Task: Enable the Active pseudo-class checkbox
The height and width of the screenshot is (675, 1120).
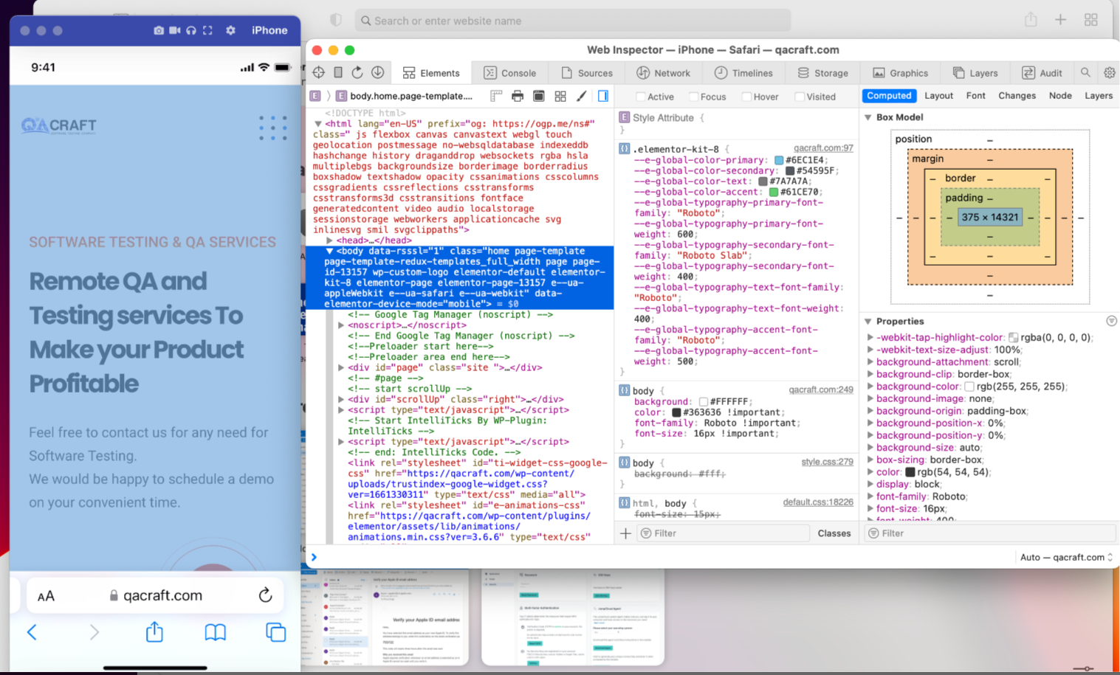Action: click(x=641, y=97)
